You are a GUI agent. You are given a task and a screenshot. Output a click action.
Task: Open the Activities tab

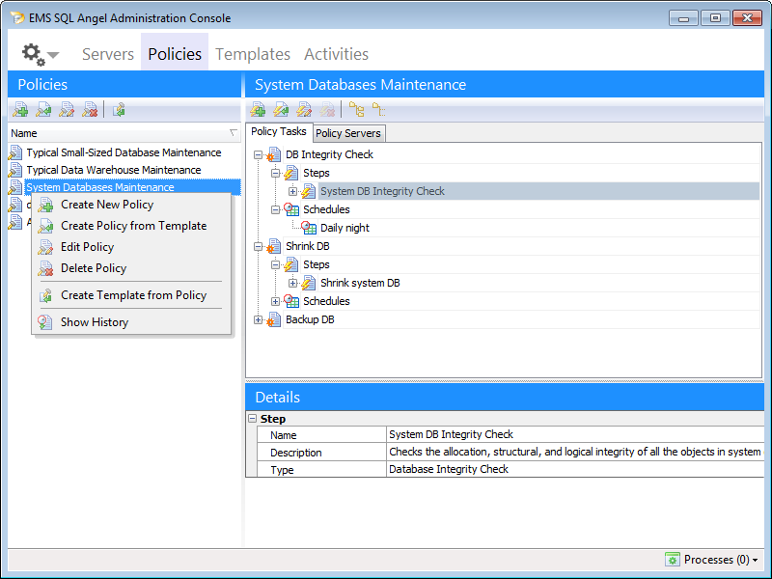(x=336, y=54)
